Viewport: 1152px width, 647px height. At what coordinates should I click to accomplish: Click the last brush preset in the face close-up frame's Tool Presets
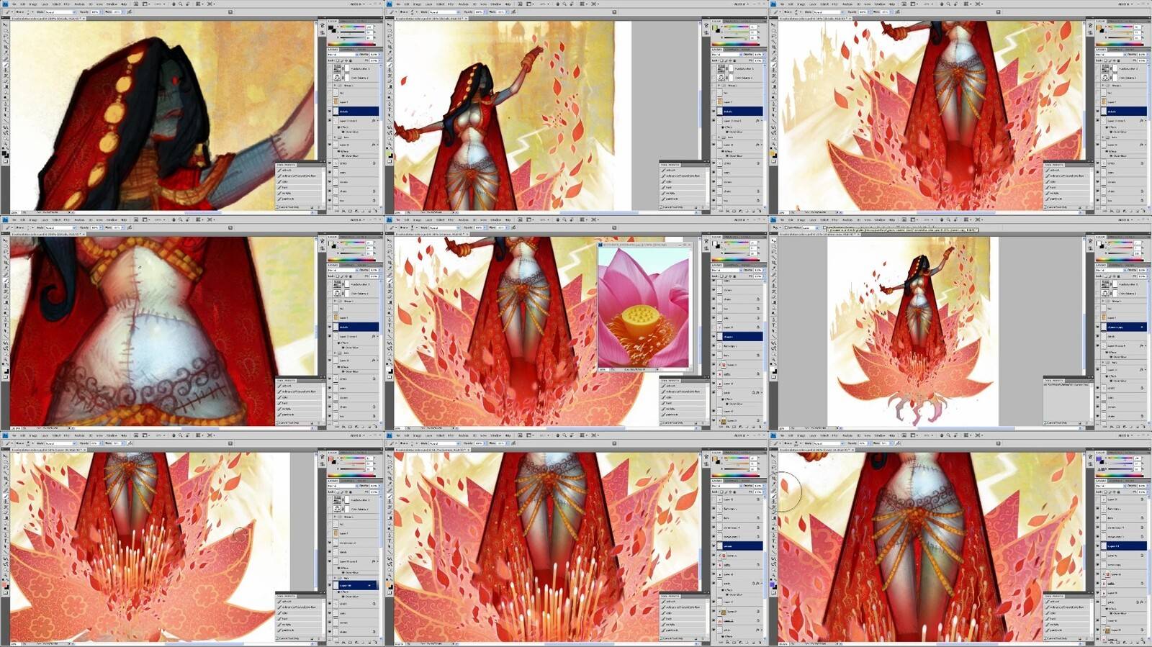[299, 199]
